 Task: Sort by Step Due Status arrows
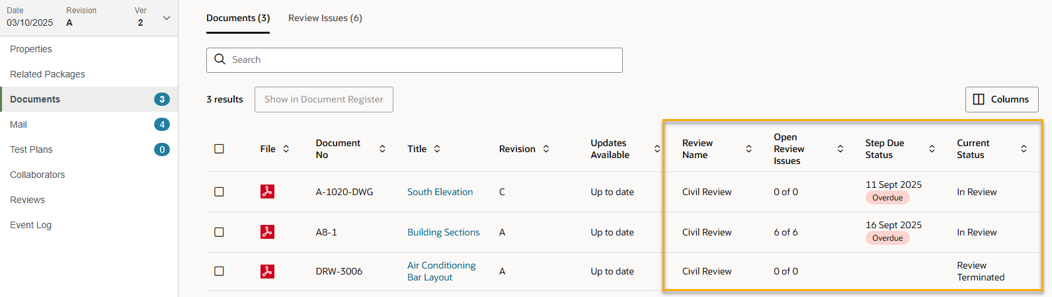tap(932, 149)
